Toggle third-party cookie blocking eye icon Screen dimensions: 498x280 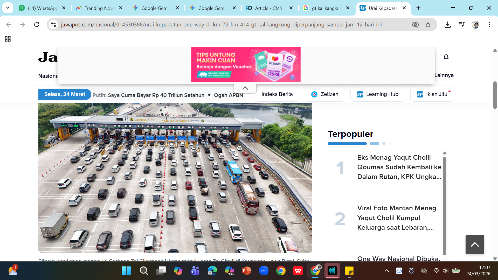tap(416, 25)
